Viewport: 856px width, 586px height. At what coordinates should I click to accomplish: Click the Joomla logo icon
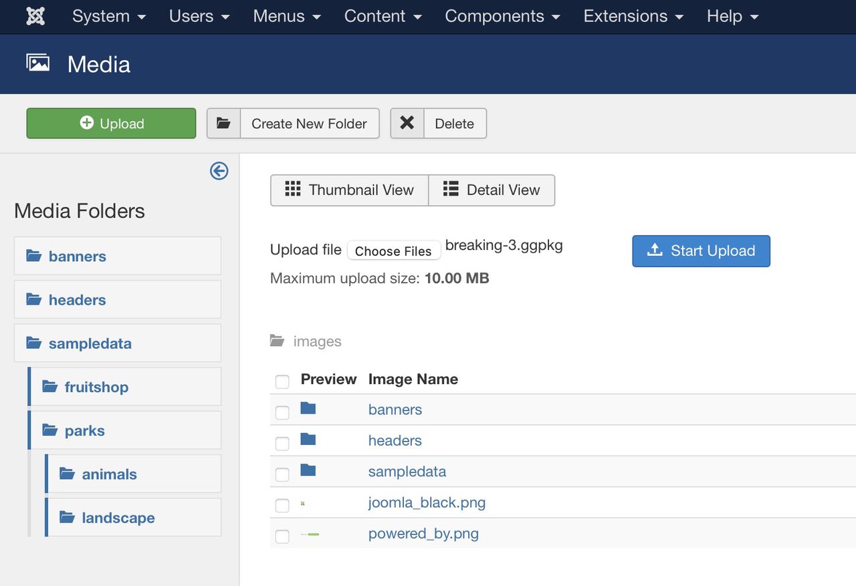[x=35, y=16]
